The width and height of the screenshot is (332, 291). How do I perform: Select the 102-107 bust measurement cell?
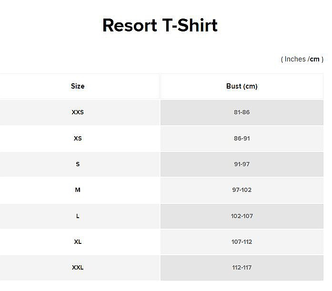coord(242,216)
